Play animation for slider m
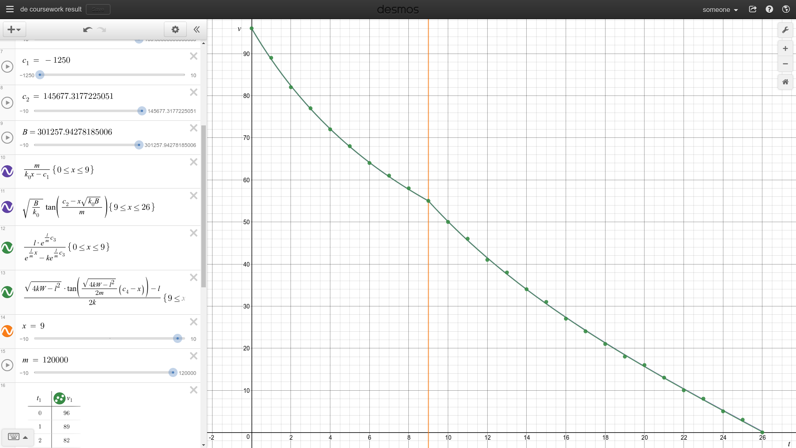The image size is (796, 448). (x=7, y=365)
